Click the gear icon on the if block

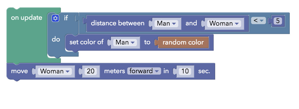coord(56,18)
